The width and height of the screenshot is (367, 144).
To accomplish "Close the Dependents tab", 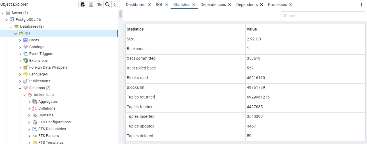I will coord(262,5).
